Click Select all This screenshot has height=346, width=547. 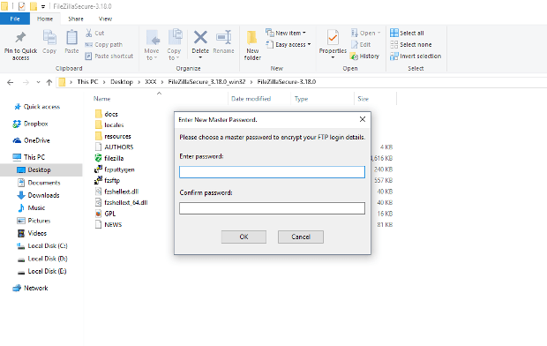(x=407, y=33)
